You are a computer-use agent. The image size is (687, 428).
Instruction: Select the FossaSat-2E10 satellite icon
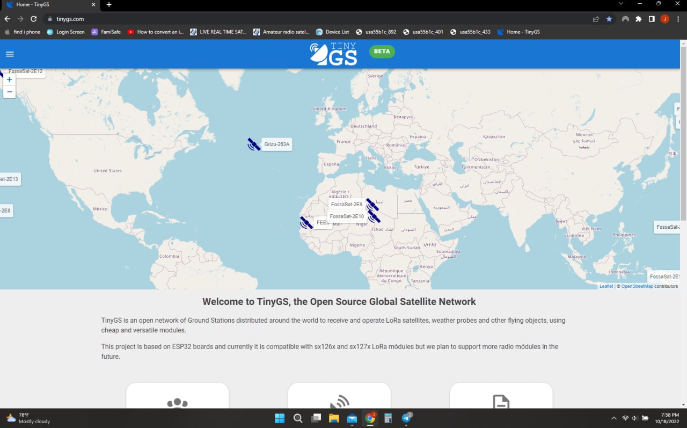tap(374, 216)
